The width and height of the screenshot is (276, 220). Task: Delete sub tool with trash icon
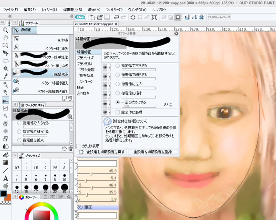70,98
